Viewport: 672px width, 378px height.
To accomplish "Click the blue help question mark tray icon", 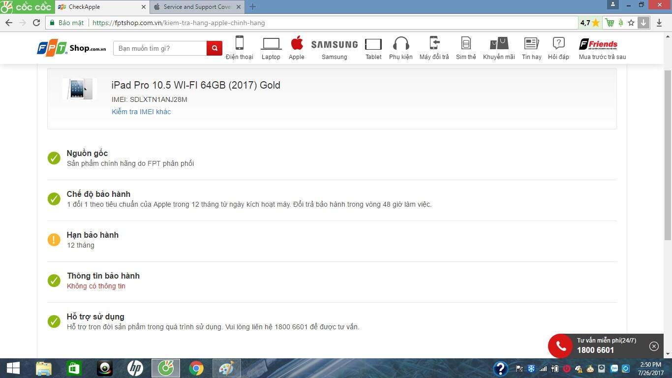I will click(x=500, y=368).
